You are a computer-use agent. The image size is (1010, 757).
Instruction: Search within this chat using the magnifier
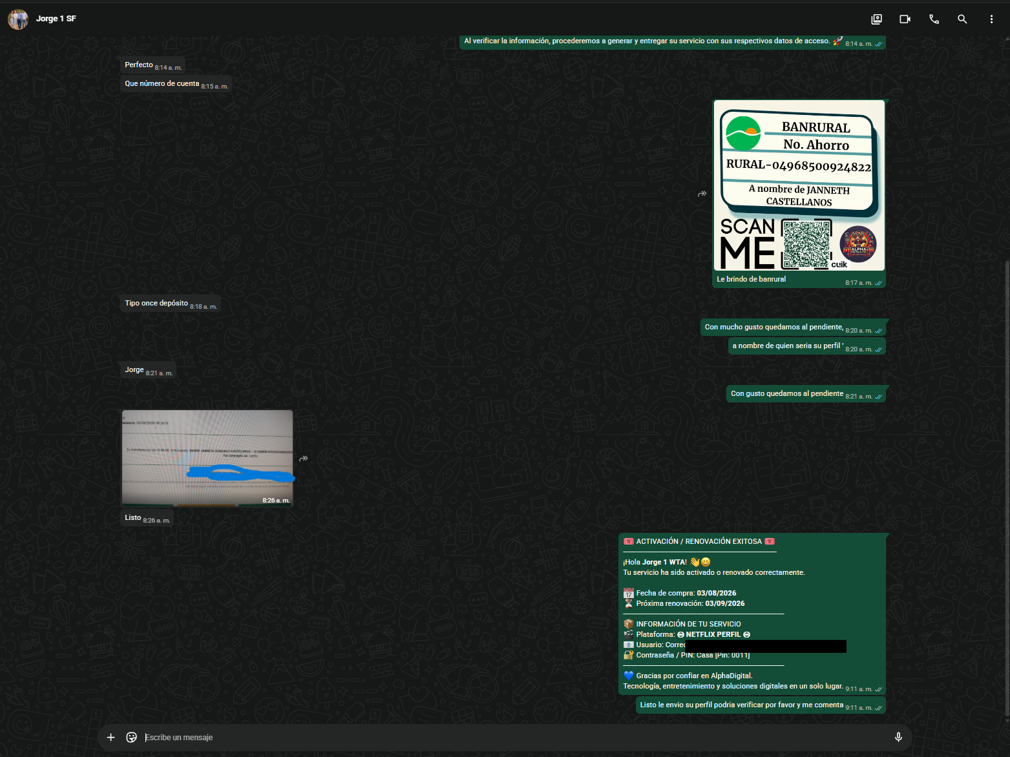(962, 19)
